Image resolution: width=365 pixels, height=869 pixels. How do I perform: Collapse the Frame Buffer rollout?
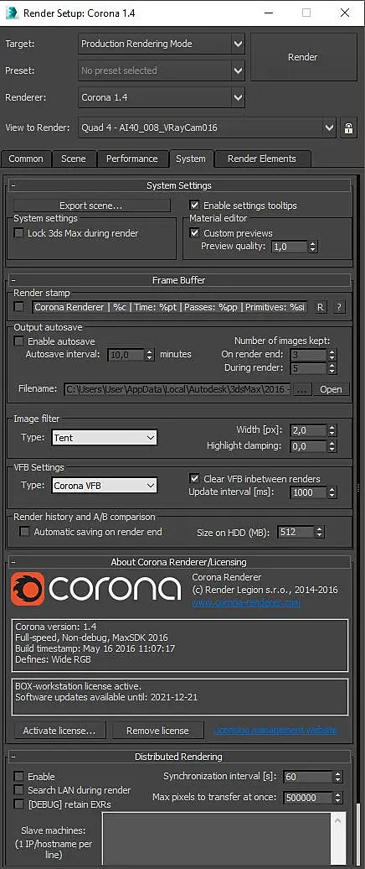point(178,280)
